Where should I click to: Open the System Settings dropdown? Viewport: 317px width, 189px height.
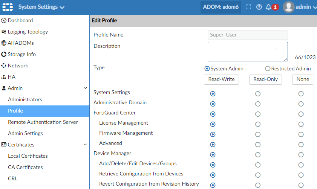tap(41, 7)
